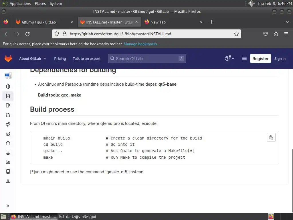293x220 pixels.
Task: List all tabs with the dropdown arrow
Action: click(x=287, y=22)
